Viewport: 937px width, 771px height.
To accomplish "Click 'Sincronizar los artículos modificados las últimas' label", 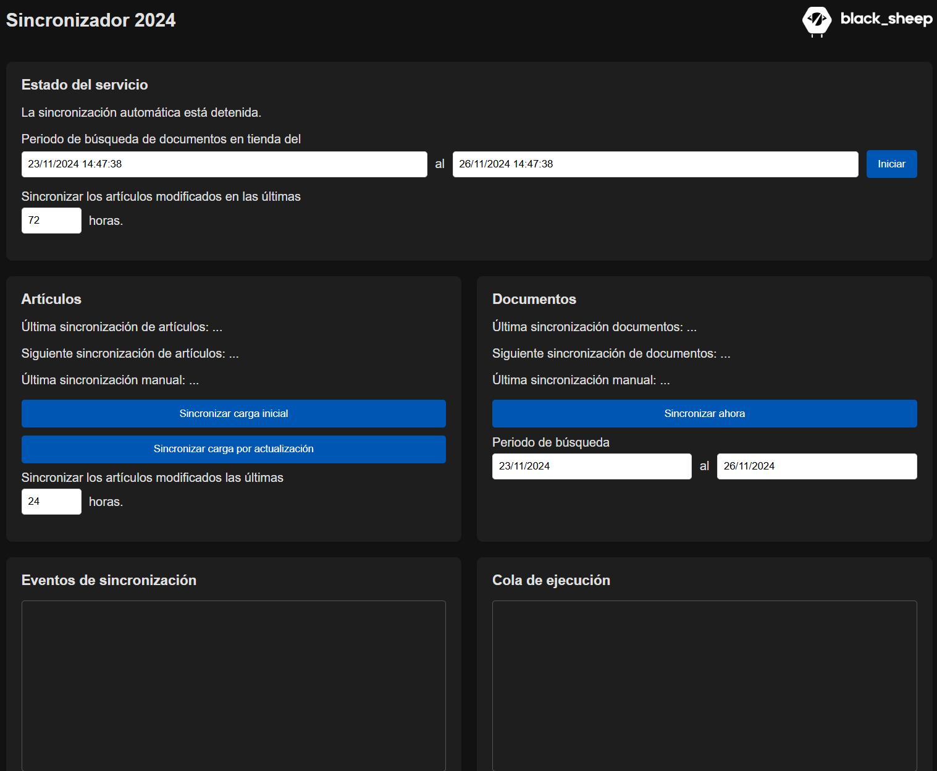I will click(153, 478).
